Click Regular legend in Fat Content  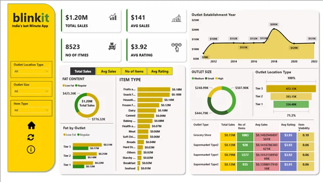[x=81, y=85]
